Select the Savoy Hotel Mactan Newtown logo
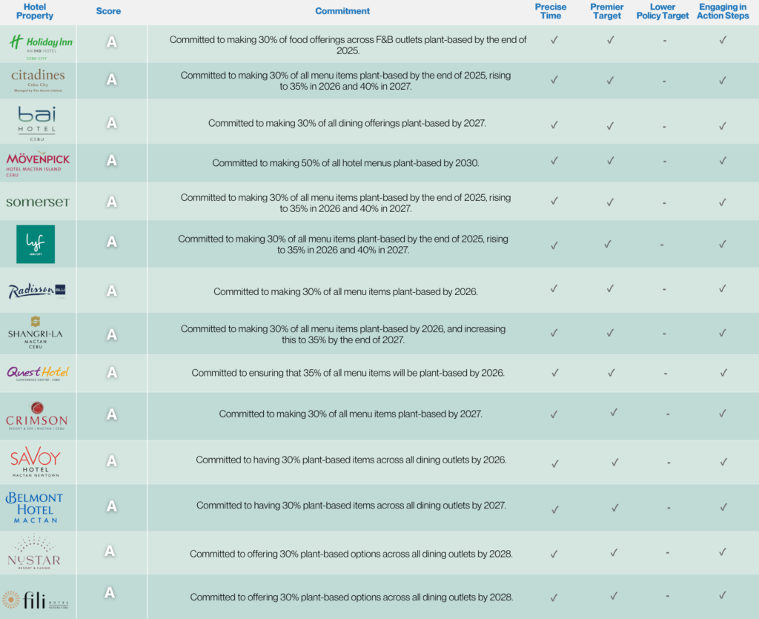759x619 pixels. click(x=36, y=461)
